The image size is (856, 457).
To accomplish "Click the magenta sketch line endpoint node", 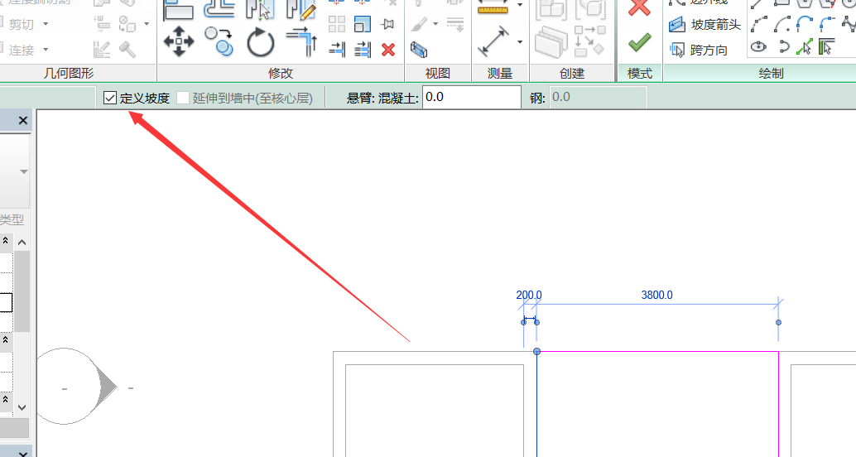I will pyautogui.click(x=536, y=352).
